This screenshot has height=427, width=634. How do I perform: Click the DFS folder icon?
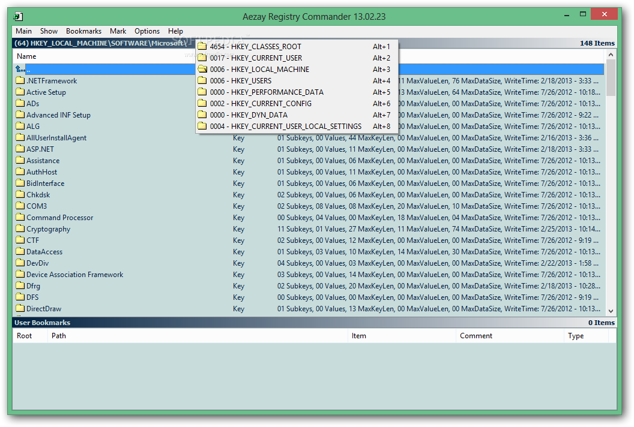click(20, 297)
